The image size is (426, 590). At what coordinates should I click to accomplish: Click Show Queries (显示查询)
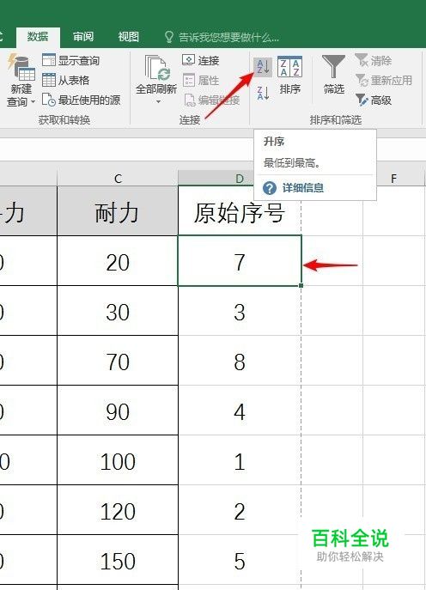click(x=70, y=60)
